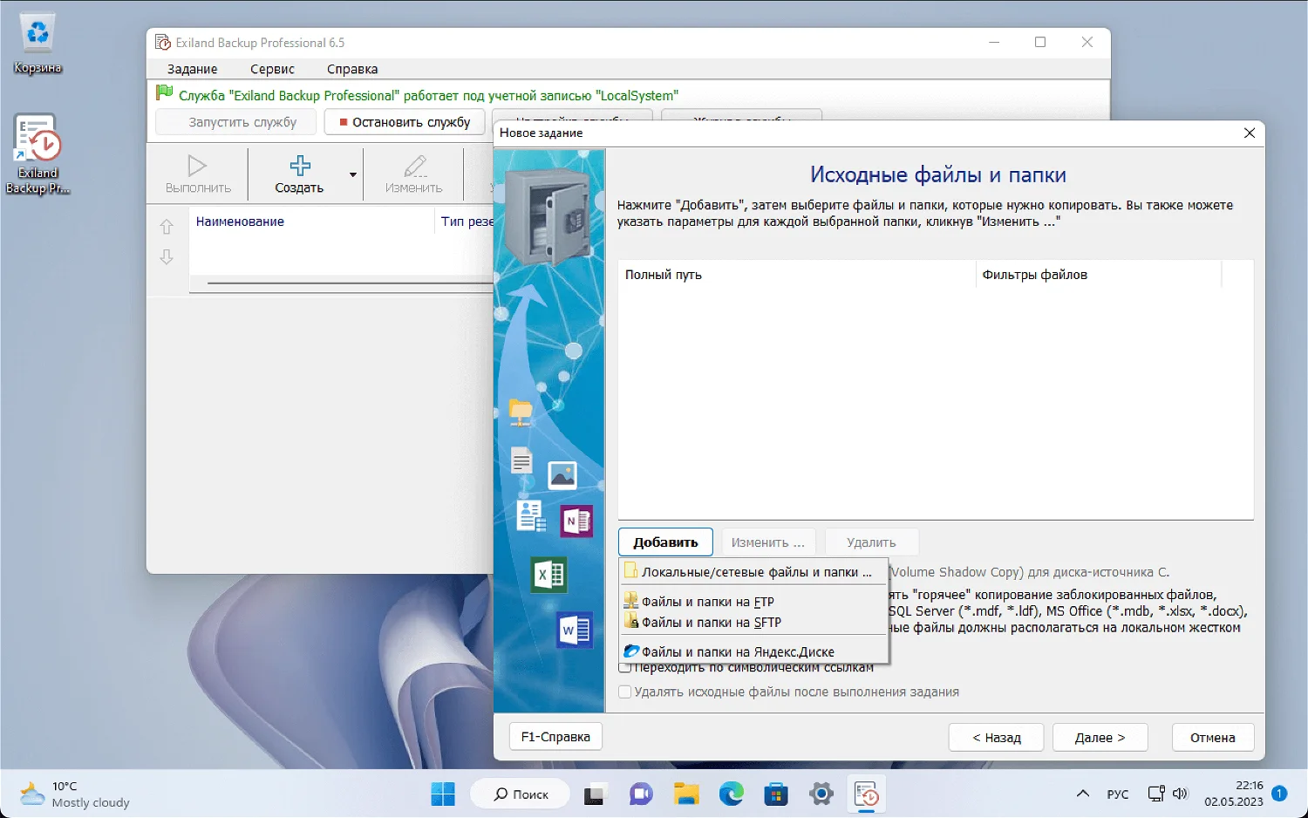1308x818 pixels.
Task: Click the Далее > button
Action: tap(1100, 737)
